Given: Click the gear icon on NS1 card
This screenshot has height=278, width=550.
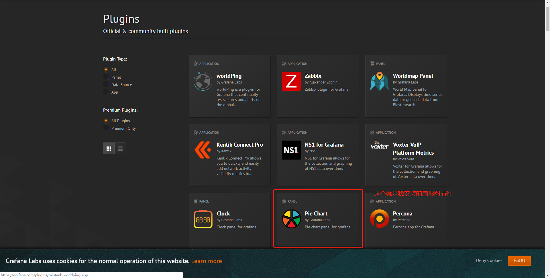Looking at the screenshot, I should point(284,133).
